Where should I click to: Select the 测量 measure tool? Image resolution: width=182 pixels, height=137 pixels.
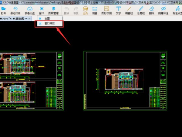point(95,10)
